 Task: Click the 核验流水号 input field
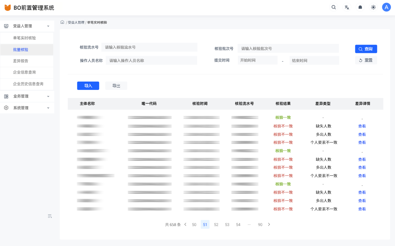(x=149, y=47)
